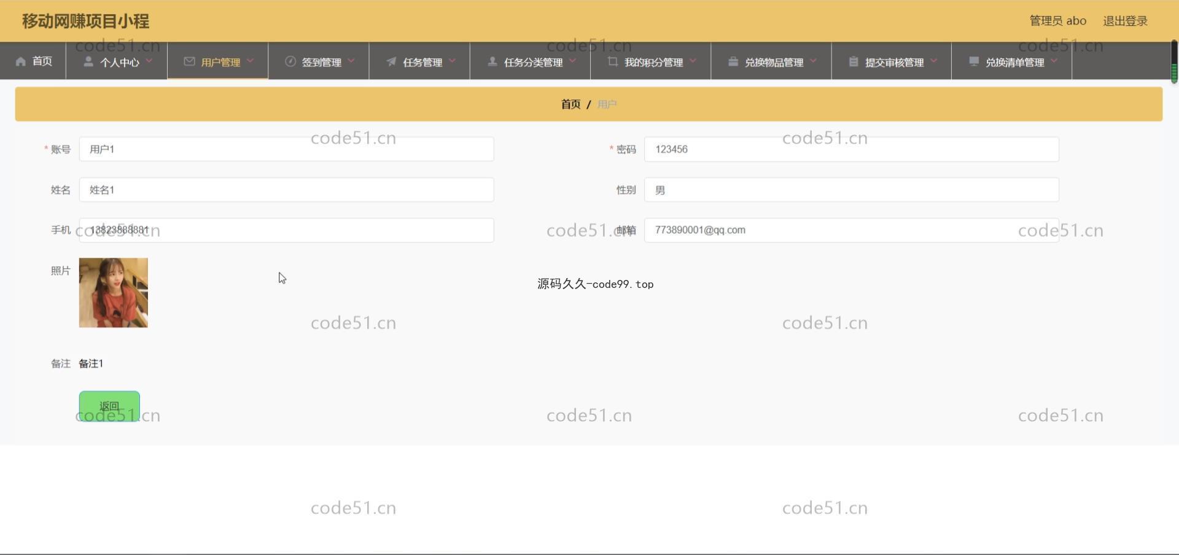Click the 用户 breadcrumb item
The height and width of the screenshot is (555, 1179).
point(607,104)
